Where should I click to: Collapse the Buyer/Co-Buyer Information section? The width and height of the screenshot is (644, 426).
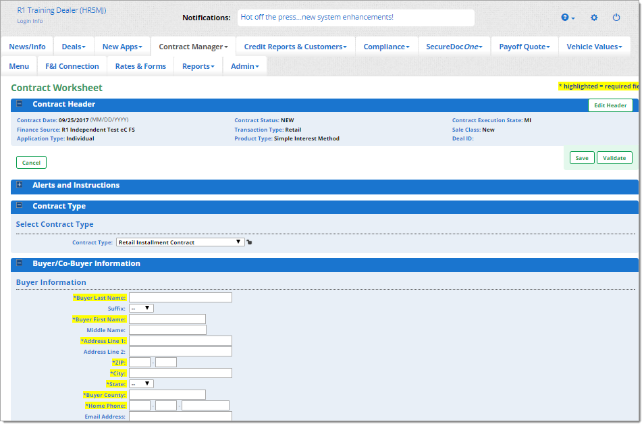pyautogui.click(x=20, y=263)
